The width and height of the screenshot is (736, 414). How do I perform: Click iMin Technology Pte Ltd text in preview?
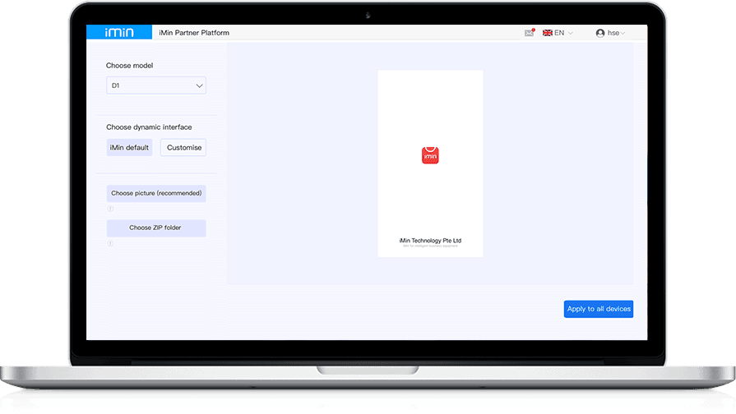pos(430,241)
